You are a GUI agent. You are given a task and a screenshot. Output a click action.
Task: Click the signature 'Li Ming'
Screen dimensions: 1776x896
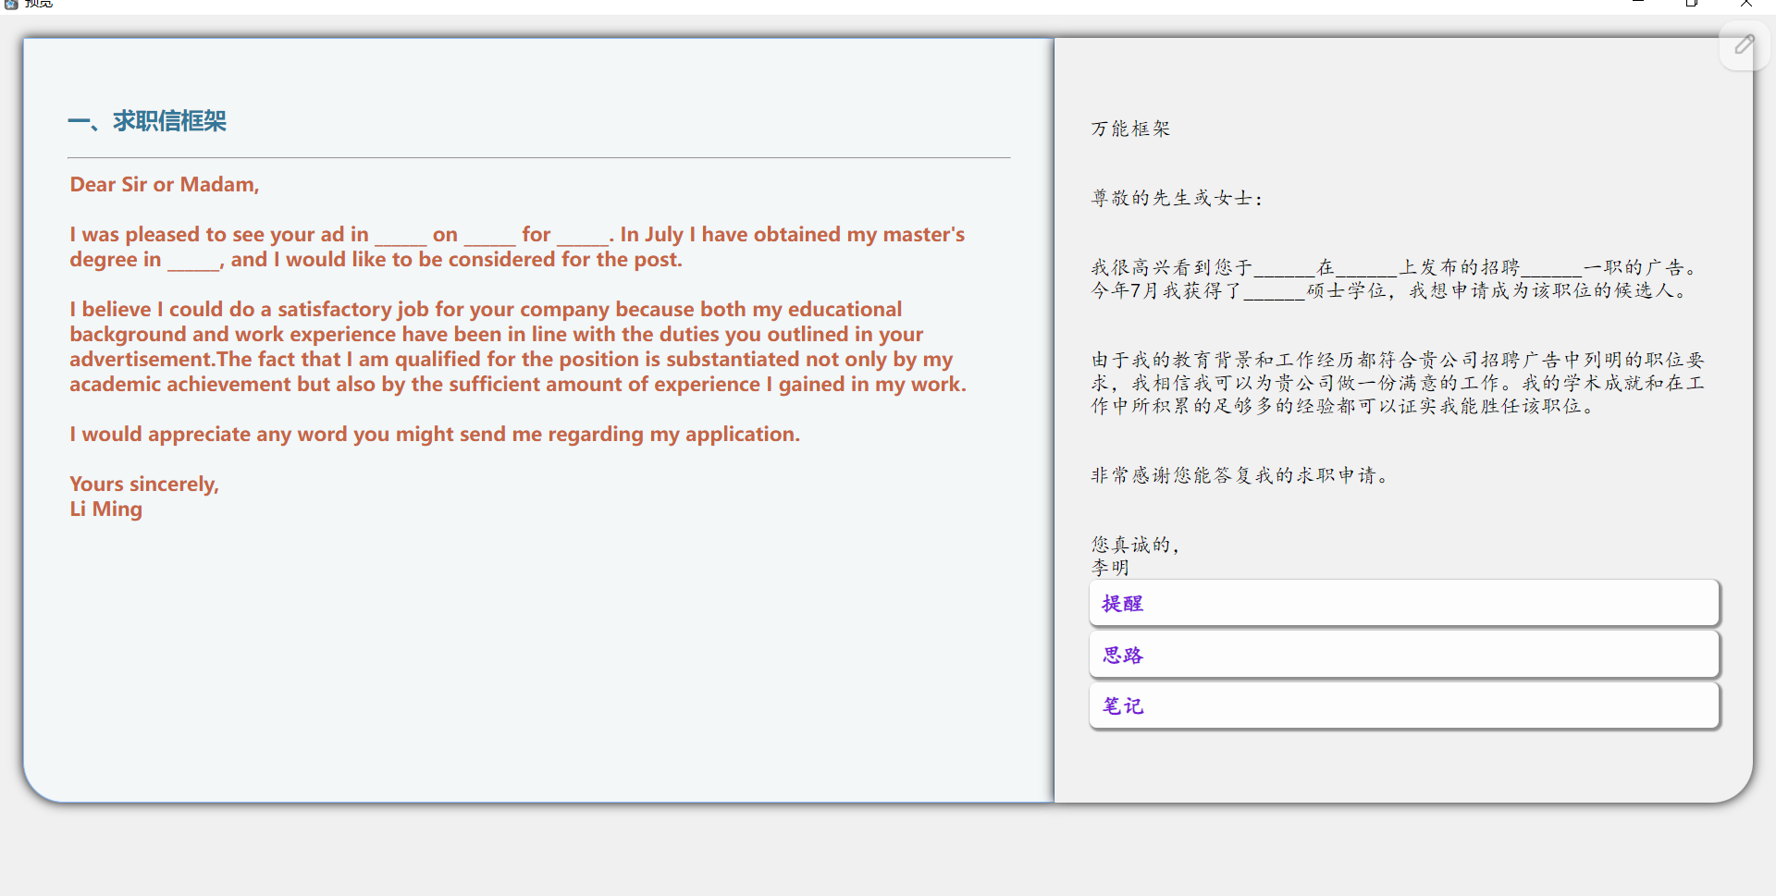[x=106, y=509]
